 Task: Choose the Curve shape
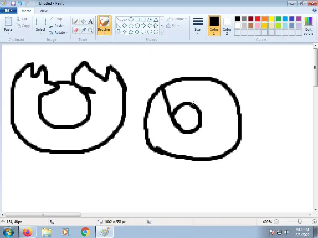coord(125,20)
